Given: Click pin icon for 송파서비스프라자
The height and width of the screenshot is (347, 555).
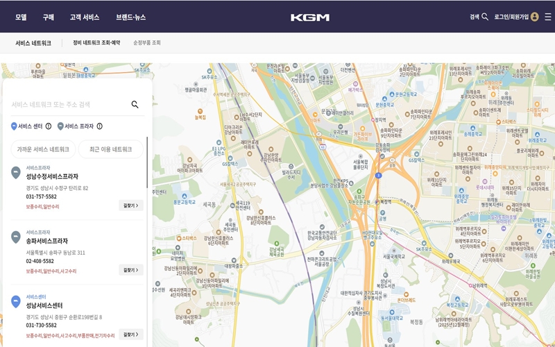Looking at the screenshot, I should [15, 237].
